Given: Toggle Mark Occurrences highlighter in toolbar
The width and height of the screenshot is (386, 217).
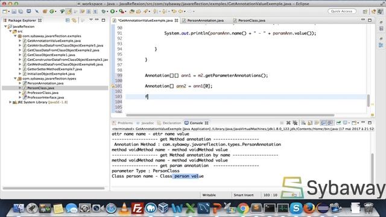Looking at the screenshot, I should 69,11.
